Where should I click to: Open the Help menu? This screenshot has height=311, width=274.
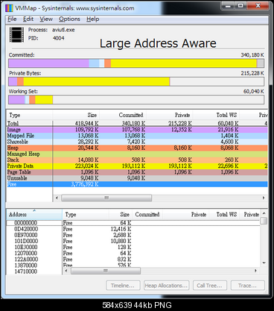click(93, 19)
